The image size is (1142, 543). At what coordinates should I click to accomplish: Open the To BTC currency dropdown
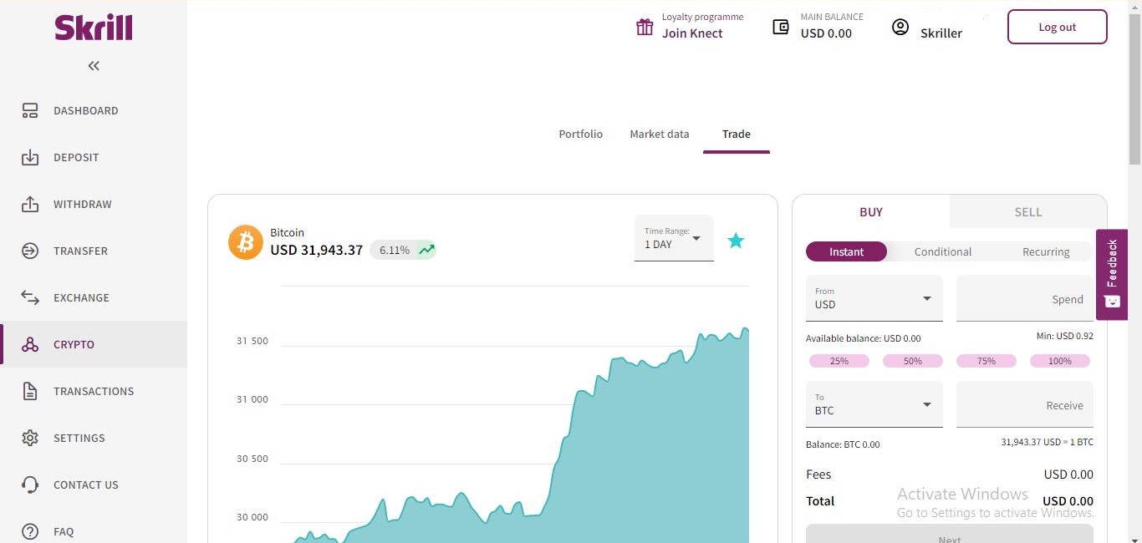click(x=874, y=404)
